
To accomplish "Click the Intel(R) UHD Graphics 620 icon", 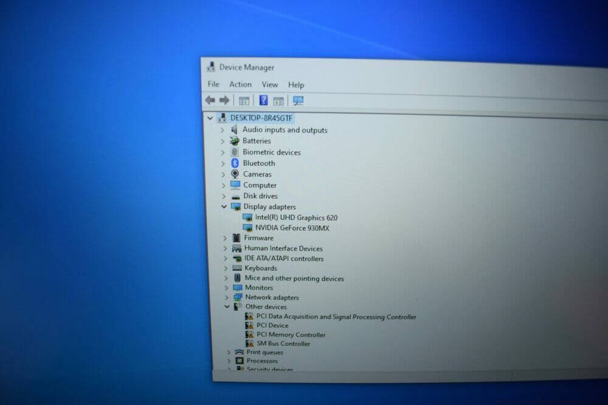I will 247,217.
